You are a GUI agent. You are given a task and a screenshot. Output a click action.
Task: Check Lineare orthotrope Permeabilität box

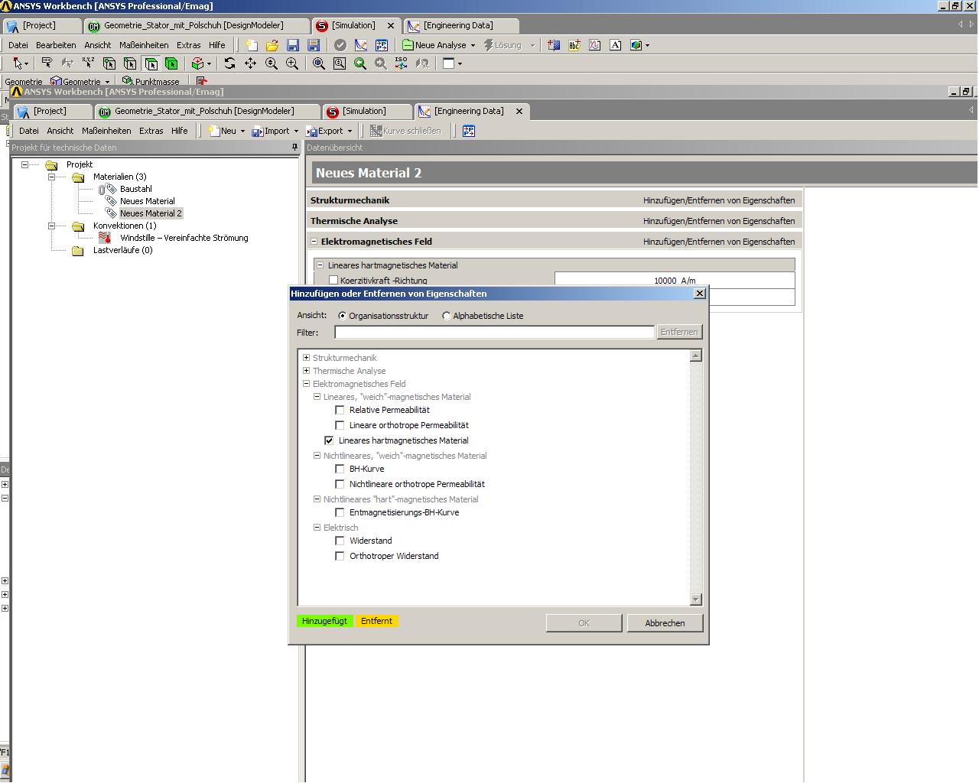tap(340, 425)
